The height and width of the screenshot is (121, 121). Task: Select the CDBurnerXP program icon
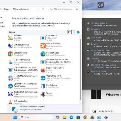click(43, 38)
